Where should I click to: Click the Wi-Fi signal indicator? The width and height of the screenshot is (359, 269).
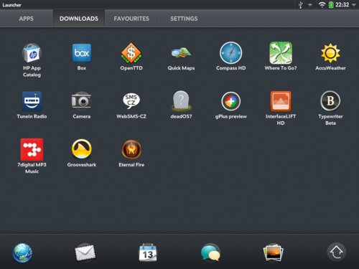322,5
